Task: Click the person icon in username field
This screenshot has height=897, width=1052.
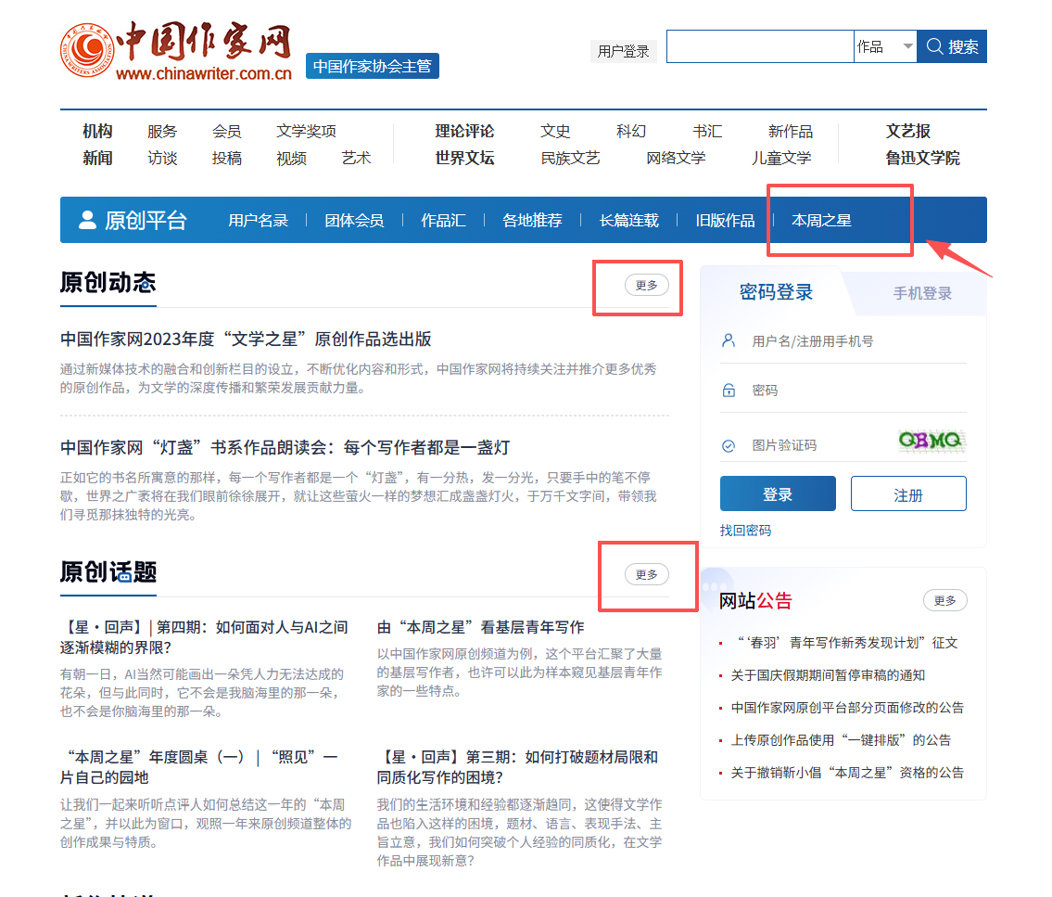Action: pos(729,341)
